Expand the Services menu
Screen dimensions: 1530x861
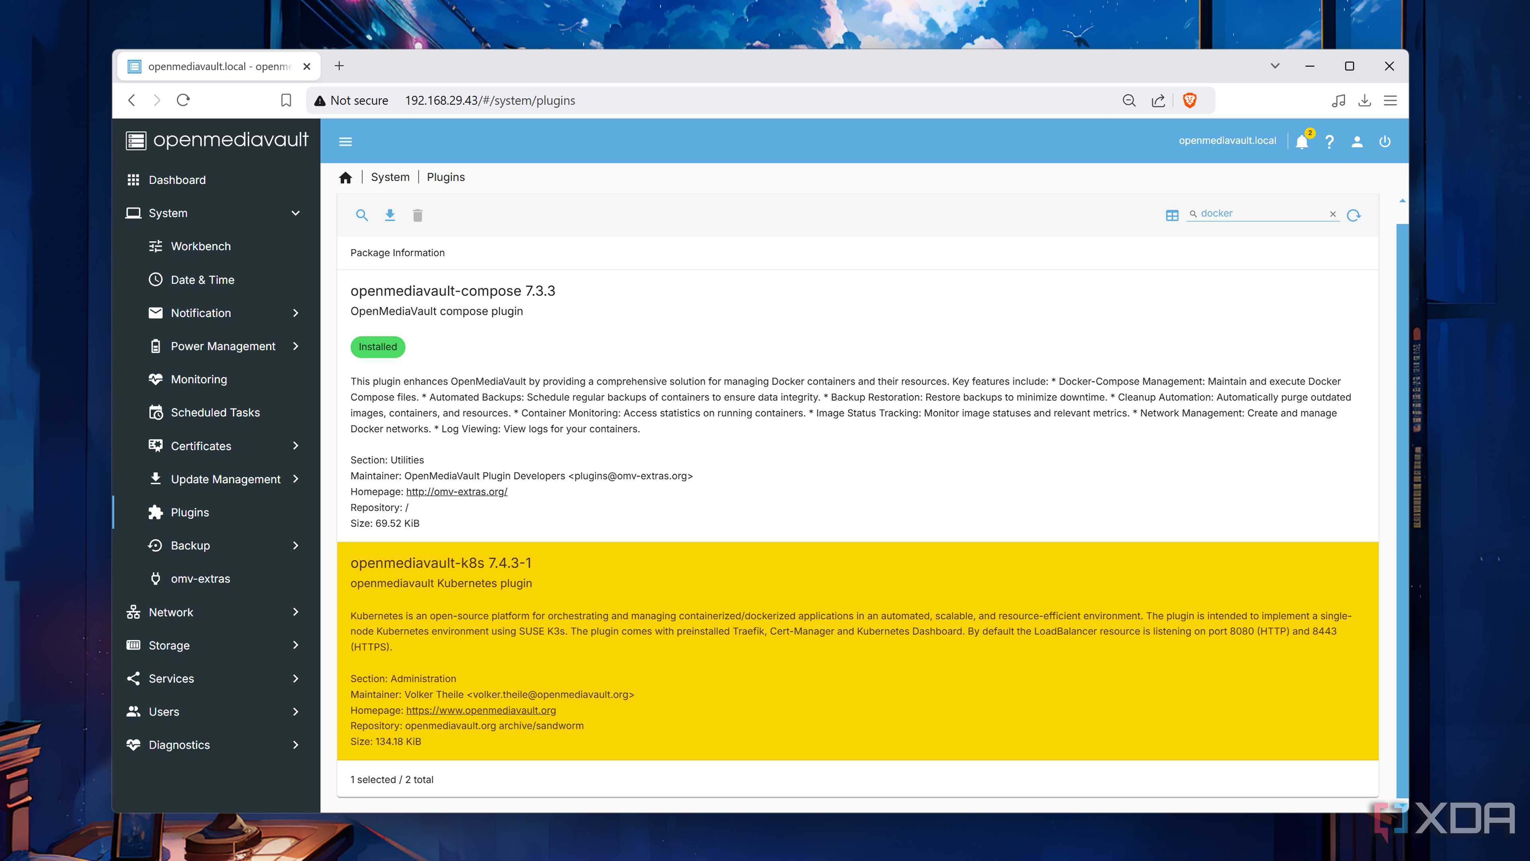pyautogui.click(x=216, y=678)
